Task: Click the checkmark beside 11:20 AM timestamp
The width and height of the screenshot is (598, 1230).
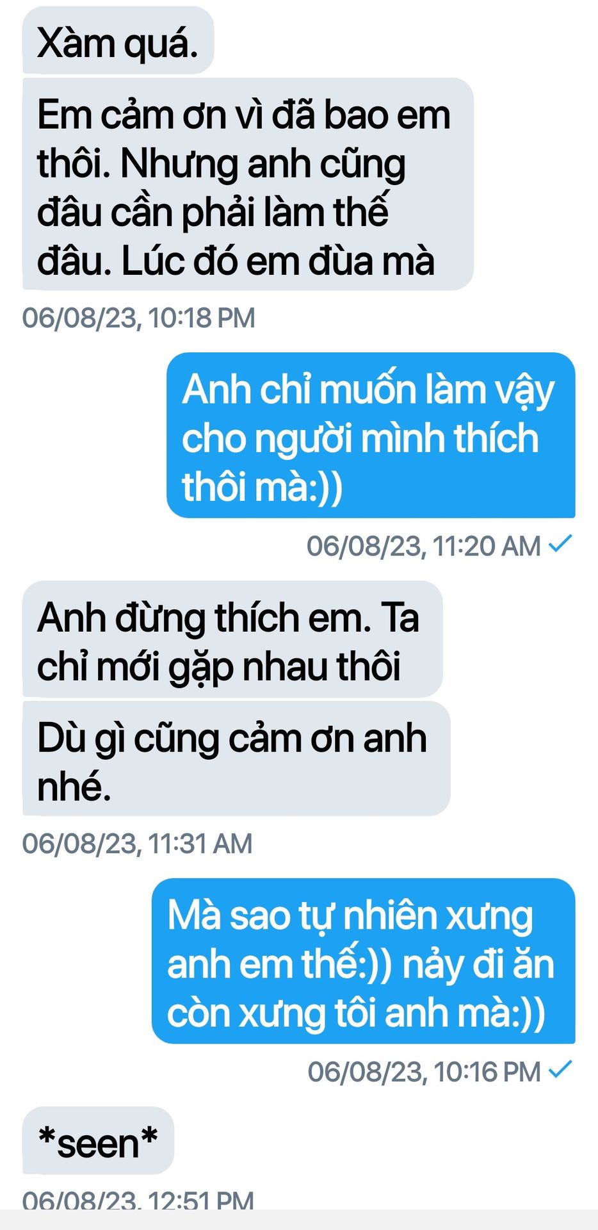Action: [x=561, y=545]
